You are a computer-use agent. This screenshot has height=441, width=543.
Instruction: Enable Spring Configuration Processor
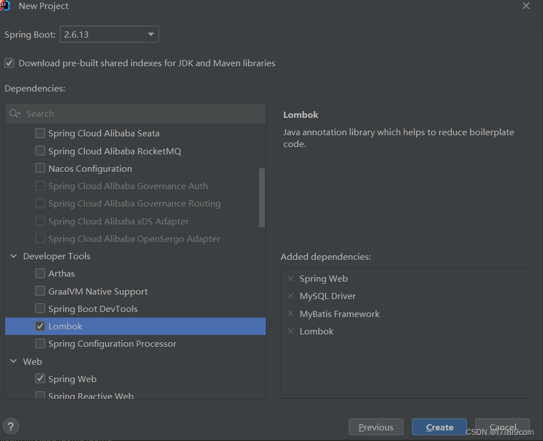40,343
